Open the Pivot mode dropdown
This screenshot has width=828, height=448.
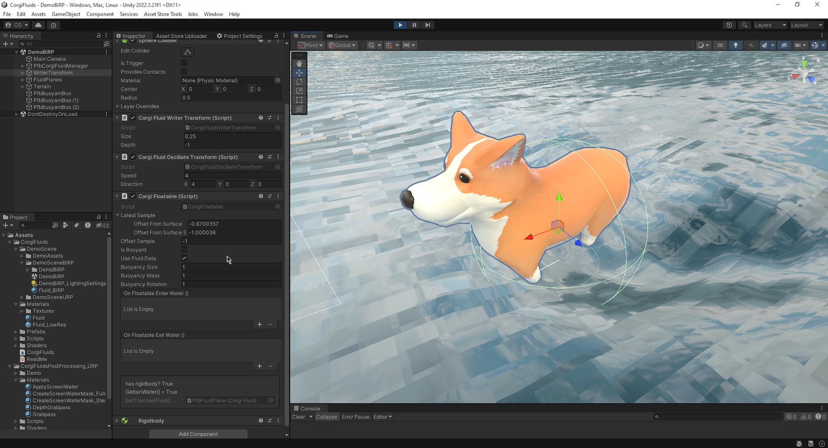(x=310, y=45)
